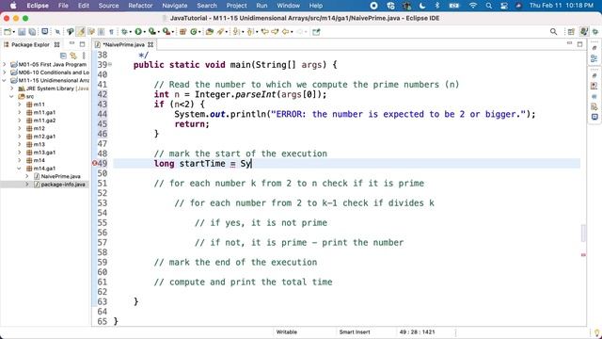Click the Open Perspective icon
This screenshot has height=339, width=602.
click(x=571, y=32)
